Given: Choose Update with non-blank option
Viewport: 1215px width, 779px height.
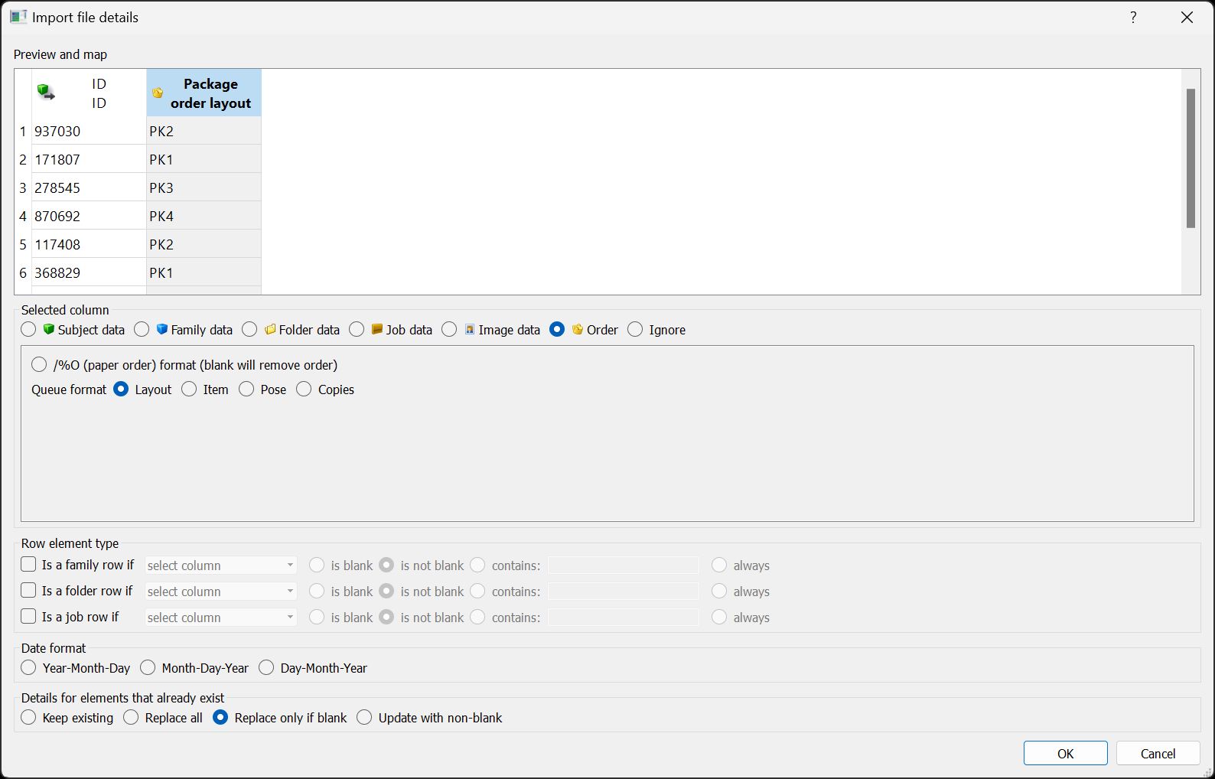Looking at the screenshot, I should click(x=364, y=717).
